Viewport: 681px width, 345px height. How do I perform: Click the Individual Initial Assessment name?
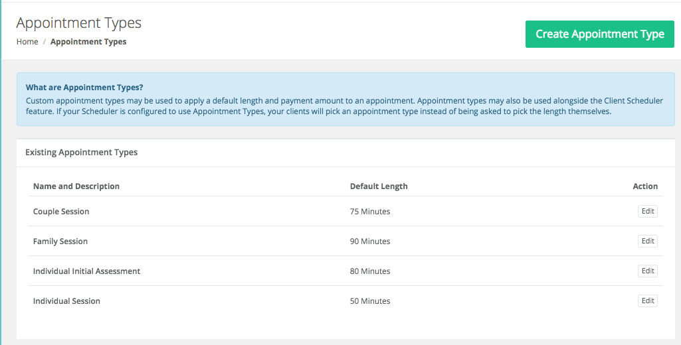pyautogui.click(x=87, y=271)
